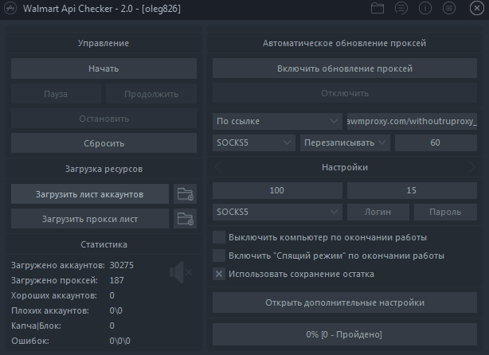Click the lines icon next to folder icon

point(401,8)
